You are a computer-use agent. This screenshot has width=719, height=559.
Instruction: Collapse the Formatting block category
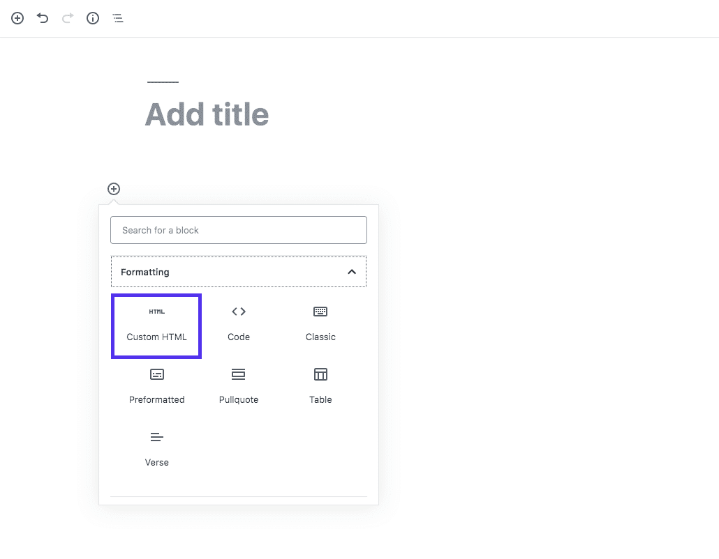353,272
